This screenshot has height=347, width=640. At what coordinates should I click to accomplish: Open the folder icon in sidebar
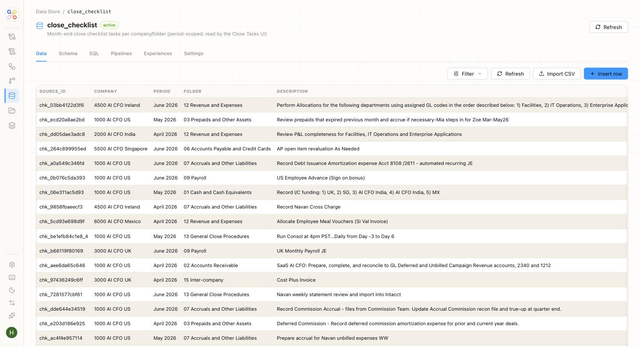click(12, 111)
